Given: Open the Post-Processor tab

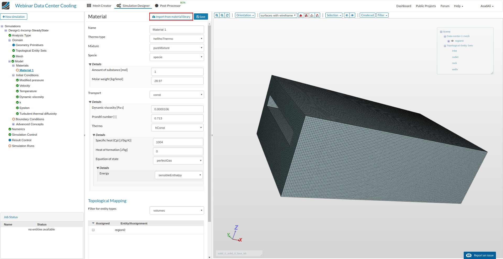Looking at the screenshot, I should tap(168, 6).
